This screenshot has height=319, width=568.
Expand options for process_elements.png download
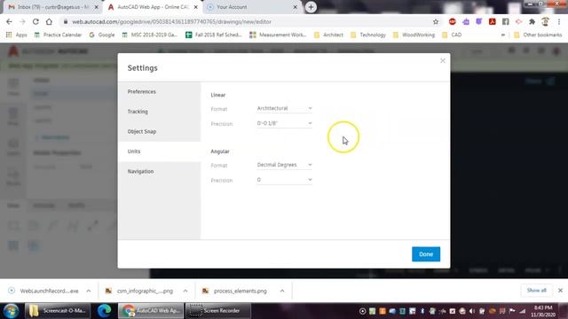[x=282, y=291]
